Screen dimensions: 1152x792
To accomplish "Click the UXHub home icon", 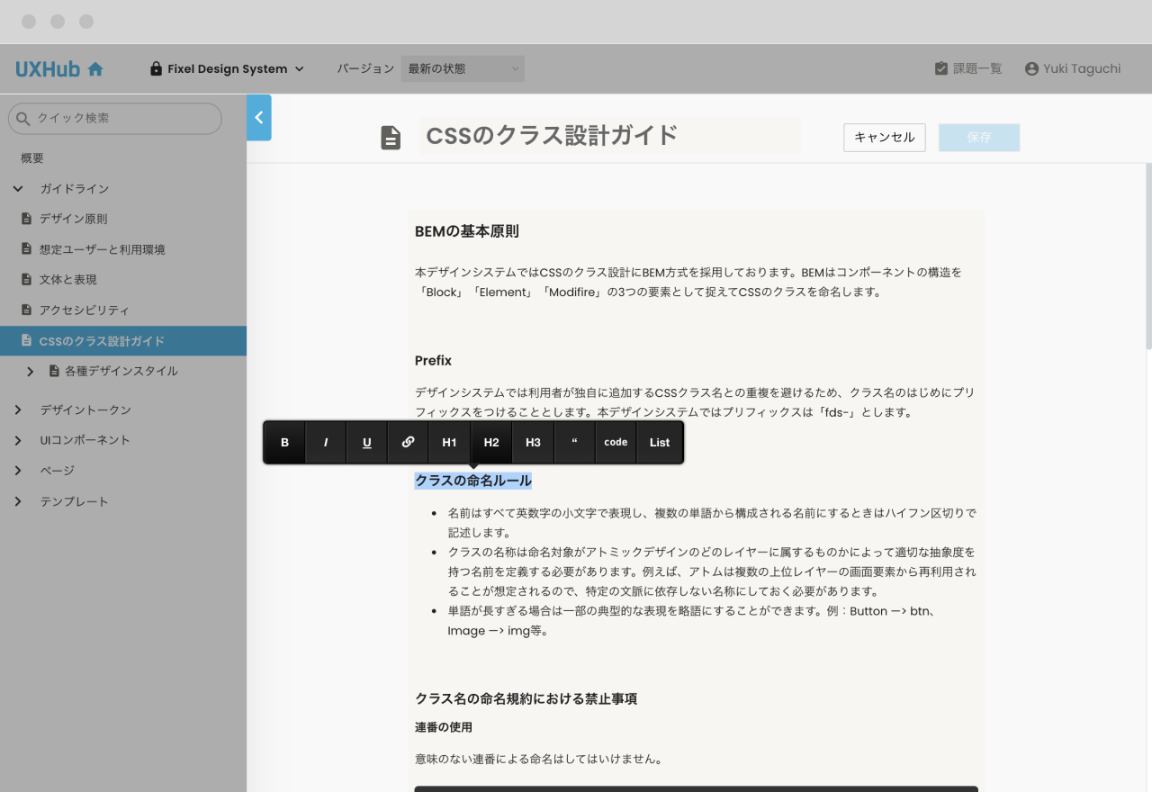I will (95, 69).
